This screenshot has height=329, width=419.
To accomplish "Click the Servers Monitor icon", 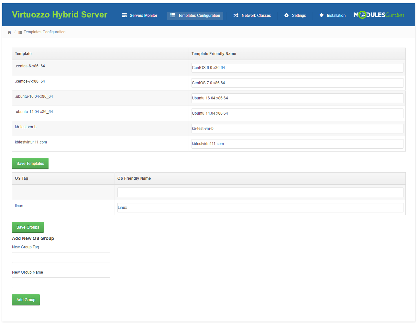I will (124, 16).
